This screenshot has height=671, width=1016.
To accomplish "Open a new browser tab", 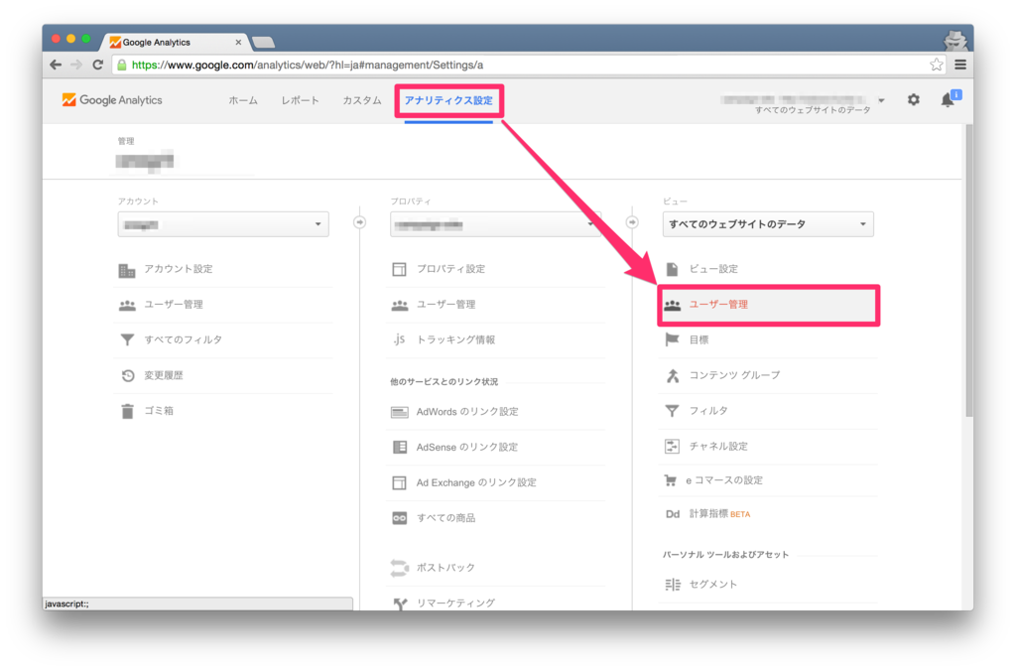I will [263, 43].
